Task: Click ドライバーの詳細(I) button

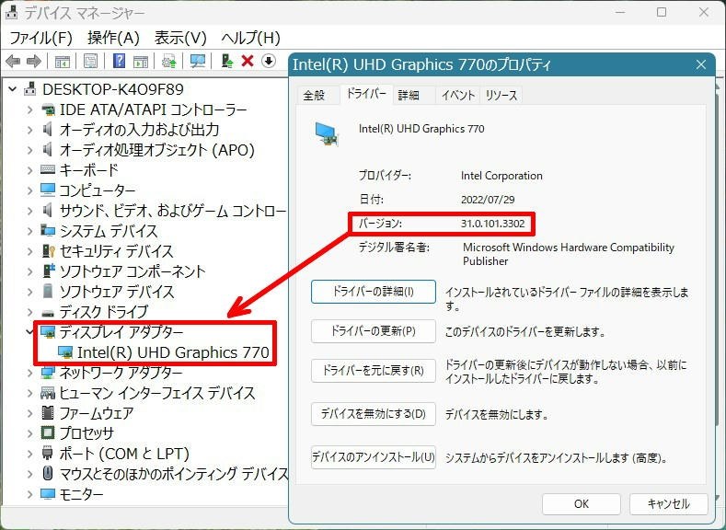Action: (374, 292)
